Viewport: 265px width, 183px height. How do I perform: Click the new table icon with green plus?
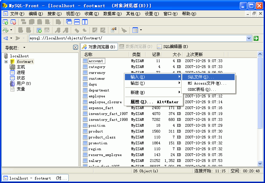(x=39, y=30)
